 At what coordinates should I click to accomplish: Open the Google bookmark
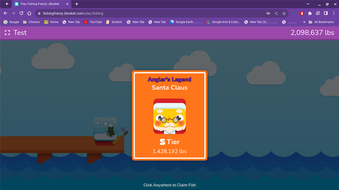point(11,22)
